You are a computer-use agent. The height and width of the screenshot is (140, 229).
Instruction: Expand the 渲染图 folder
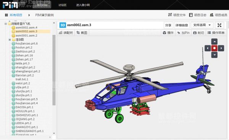click(10, 40)
